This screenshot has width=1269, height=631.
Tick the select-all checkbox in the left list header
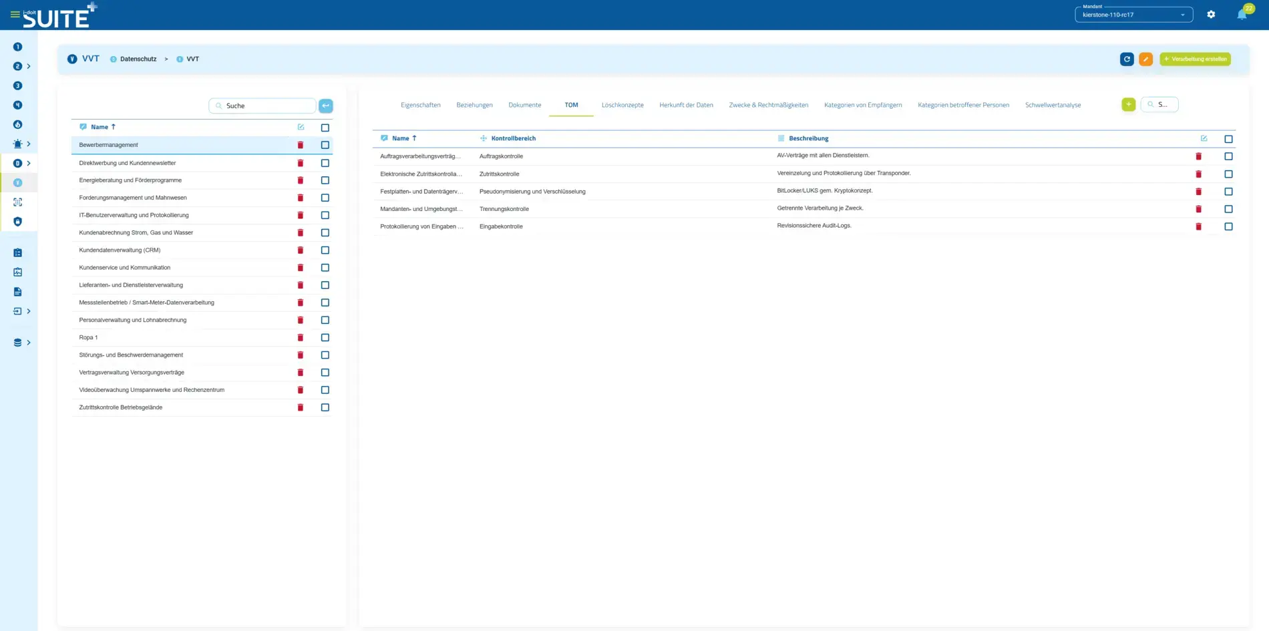click(325, 128)
